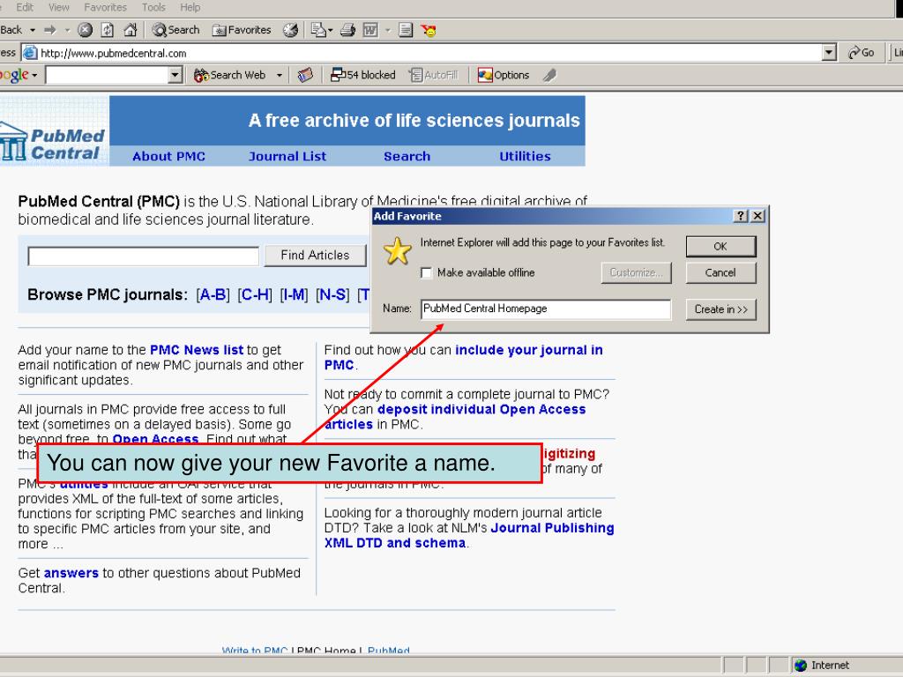The image size is (903, 677).
Task: Click the page icon in the address bar
Action: point(30,53)
